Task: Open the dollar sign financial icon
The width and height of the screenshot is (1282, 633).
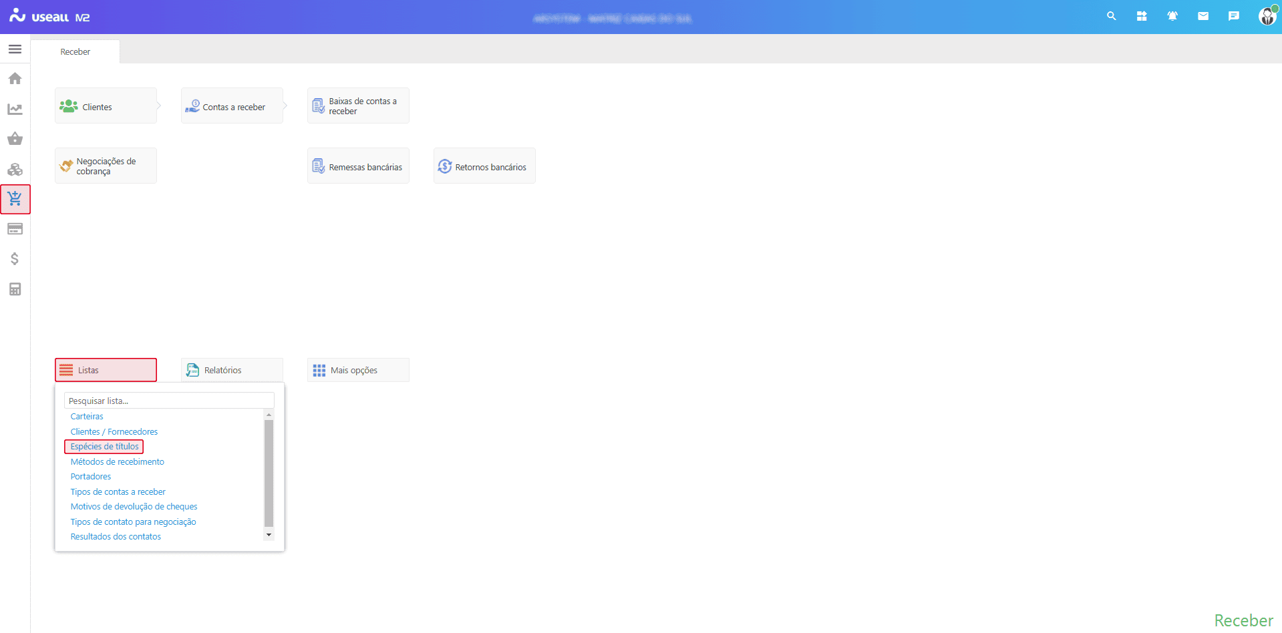Action: point(15,259)
